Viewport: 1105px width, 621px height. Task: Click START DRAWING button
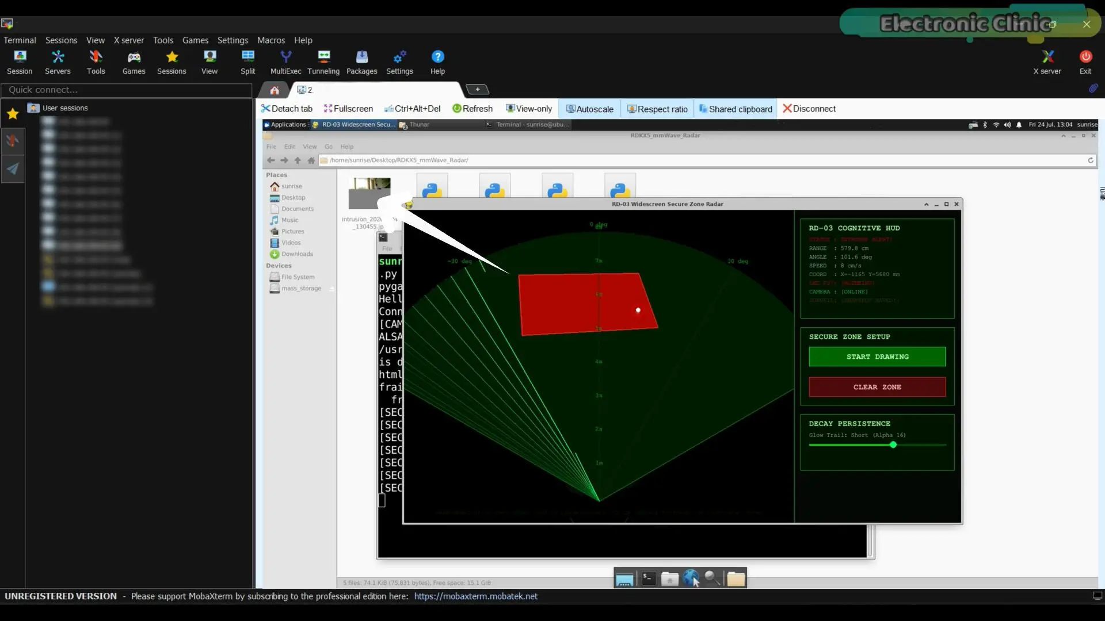877,356
